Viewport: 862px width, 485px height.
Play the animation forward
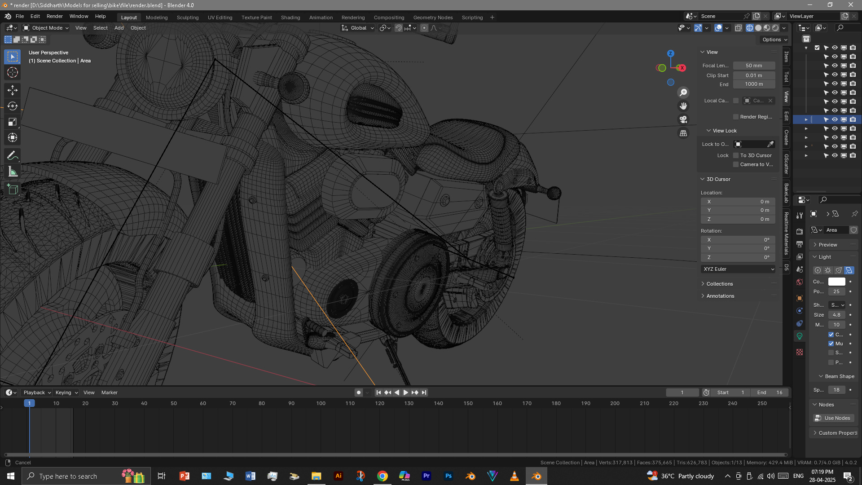pos(406,392)
